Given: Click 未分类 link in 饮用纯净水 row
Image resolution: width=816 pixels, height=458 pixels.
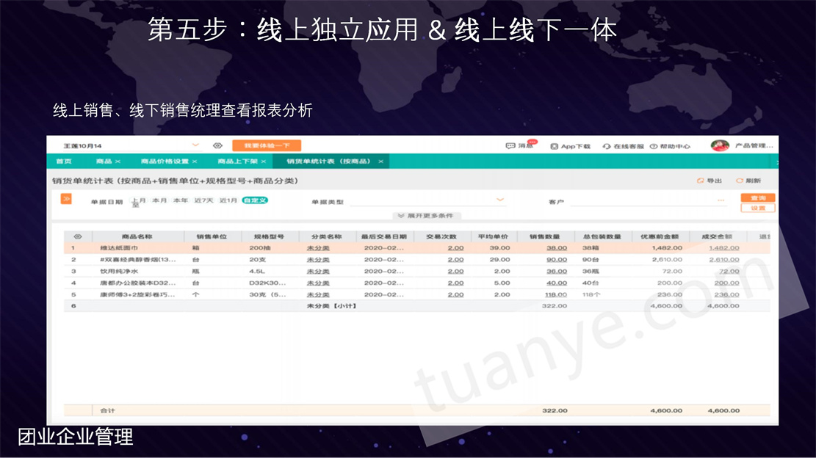Looking at the screenshot, I should tap(318, 272).
